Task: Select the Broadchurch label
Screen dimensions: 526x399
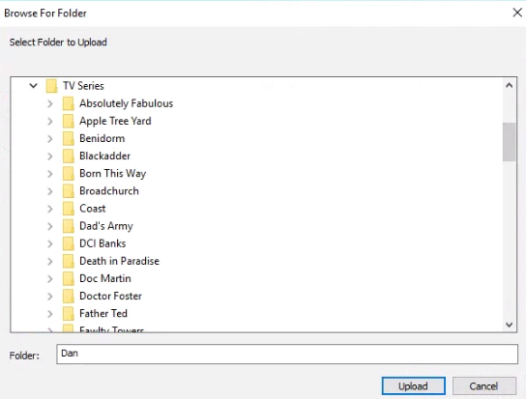Action: (x=109, y=190)
